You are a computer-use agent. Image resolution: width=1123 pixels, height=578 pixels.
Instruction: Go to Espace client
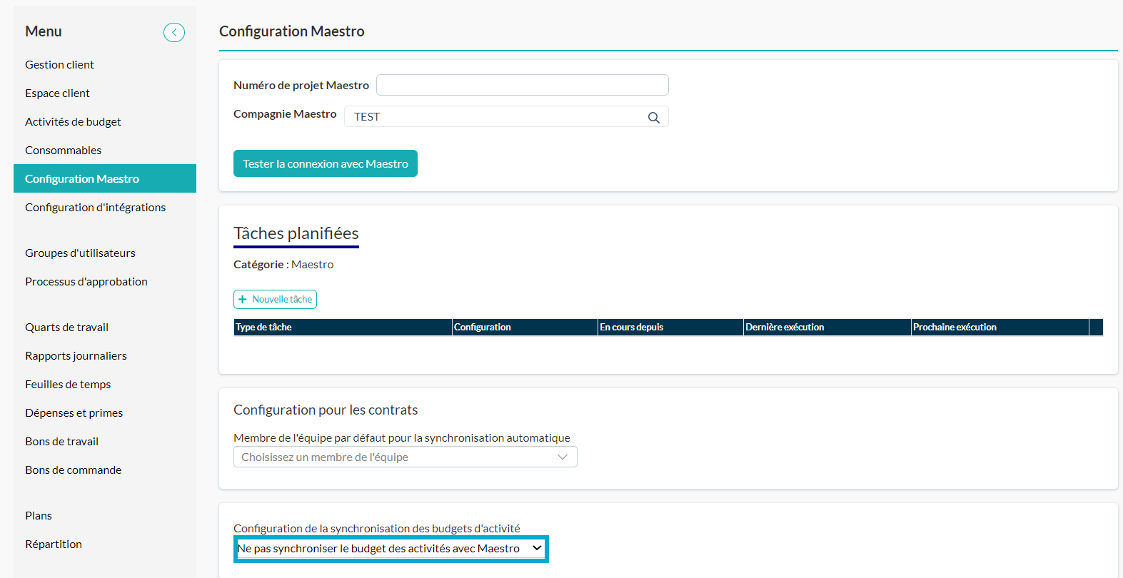(57, 93)
